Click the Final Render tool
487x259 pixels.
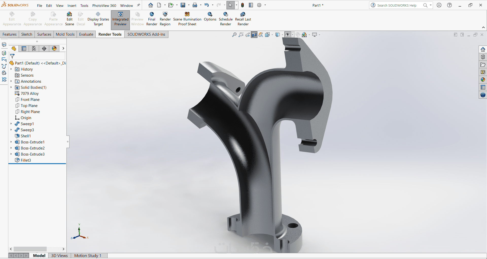point(152,19)
